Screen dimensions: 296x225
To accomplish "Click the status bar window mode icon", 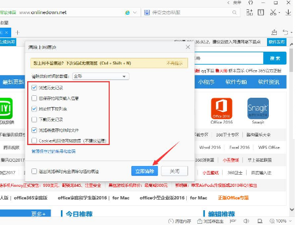I will point(260,221).
